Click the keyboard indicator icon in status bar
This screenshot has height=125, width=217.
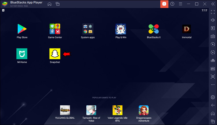[3, 10]
